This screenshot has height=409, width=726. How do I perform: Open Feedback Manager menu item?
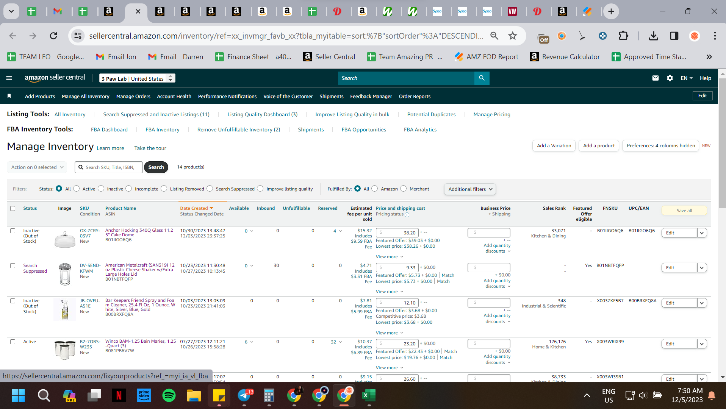(x=371, y=96)
